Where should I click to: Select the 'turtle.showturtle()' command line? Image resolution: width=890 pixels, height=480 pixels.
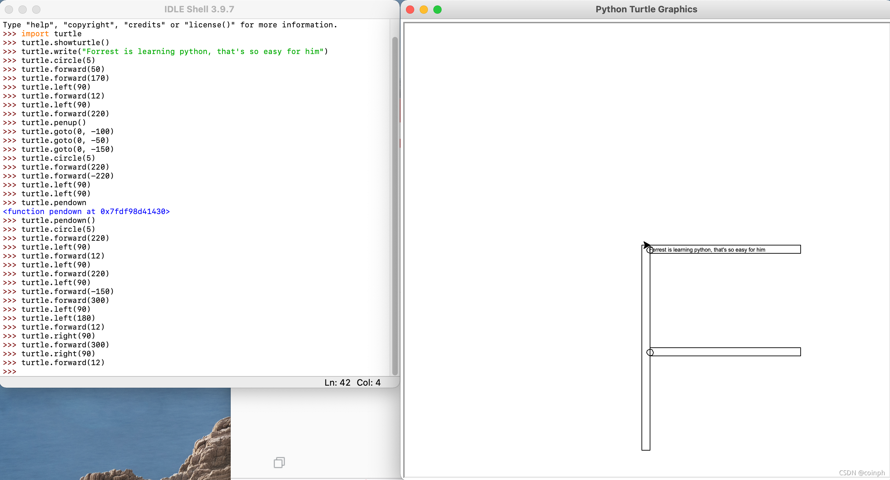65,42
